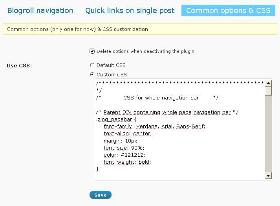The image size is (280, 206).
Task: Click the Save button
Action: point(101,195)
